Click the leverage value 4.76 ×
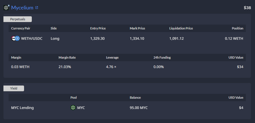The height and width of the screenshot is (123, 255). [111, 67]
